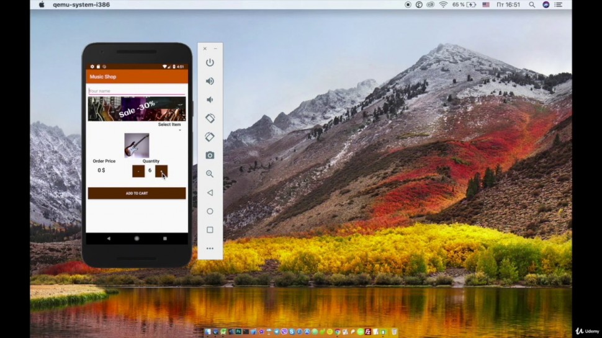Take an emulator screenshot with camera icon
Image resolution: width=602 pixels, height=338 pixels.
click(x=210, y=155)
